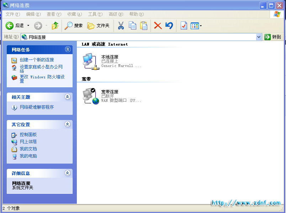Viewport: 286px width, 213px height.
Task: Click the blue Undo arrow icon
Action: (169, 26)
